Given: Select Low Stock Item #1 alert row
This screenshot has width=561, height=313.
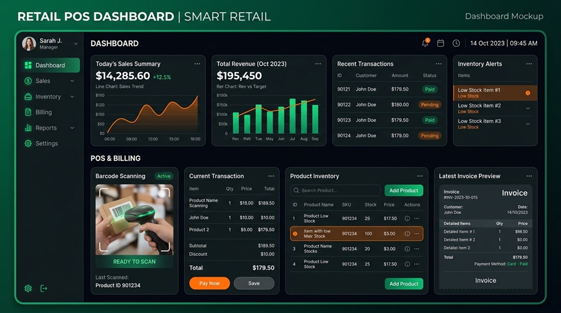Looking at the screenshot, I should pos(495,93).
